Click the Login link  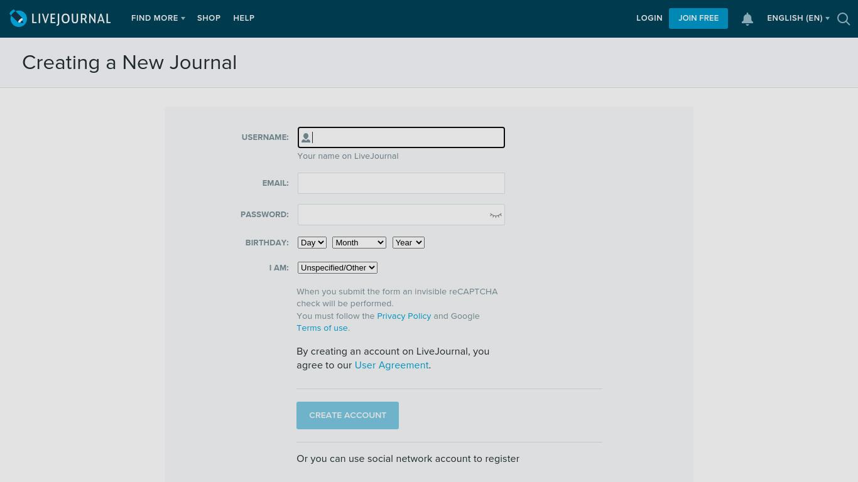click(x=649, y=18)
